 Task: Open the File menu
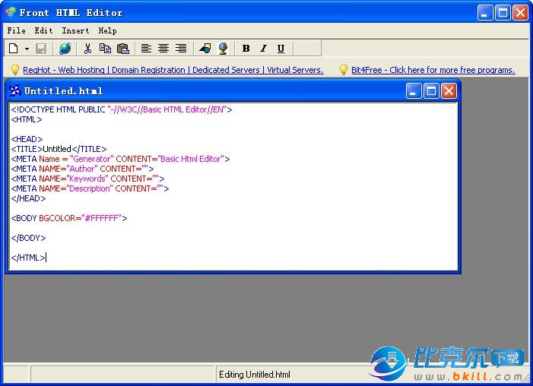point(16,30)
